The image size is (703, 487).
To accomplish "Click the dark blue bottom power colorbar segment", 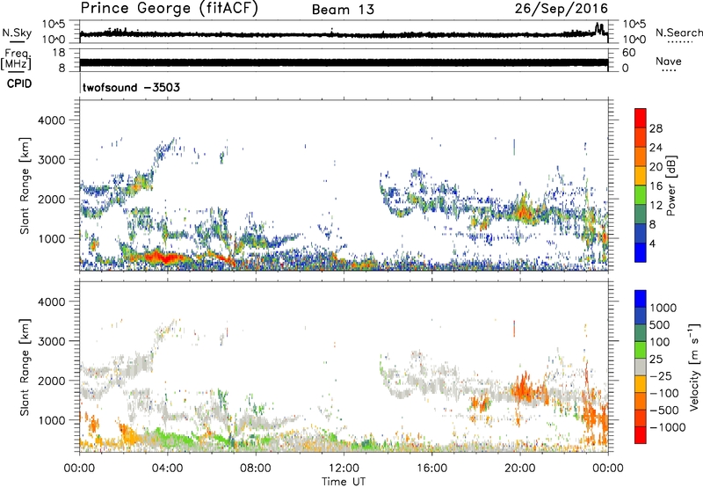I will click(641, 252).
